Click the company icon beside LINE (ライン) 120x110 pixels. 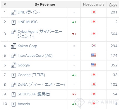point(13,12)
